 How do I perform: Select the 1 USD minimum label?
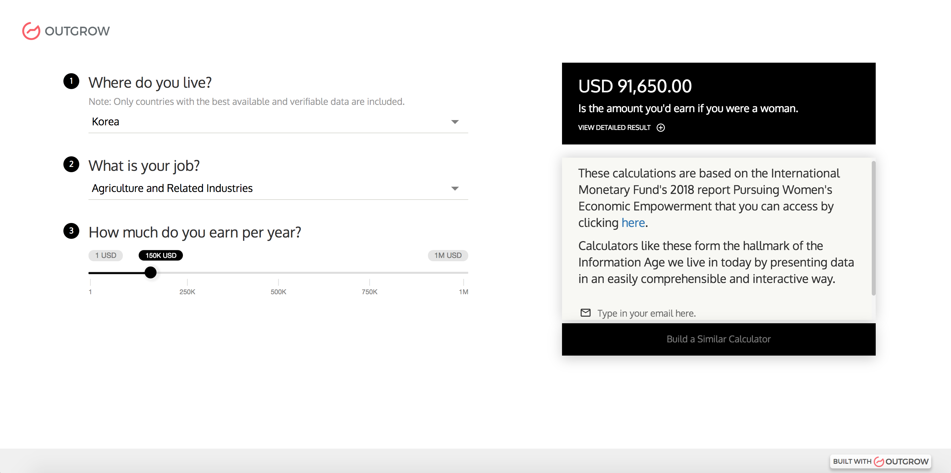(x=106, y=255)
